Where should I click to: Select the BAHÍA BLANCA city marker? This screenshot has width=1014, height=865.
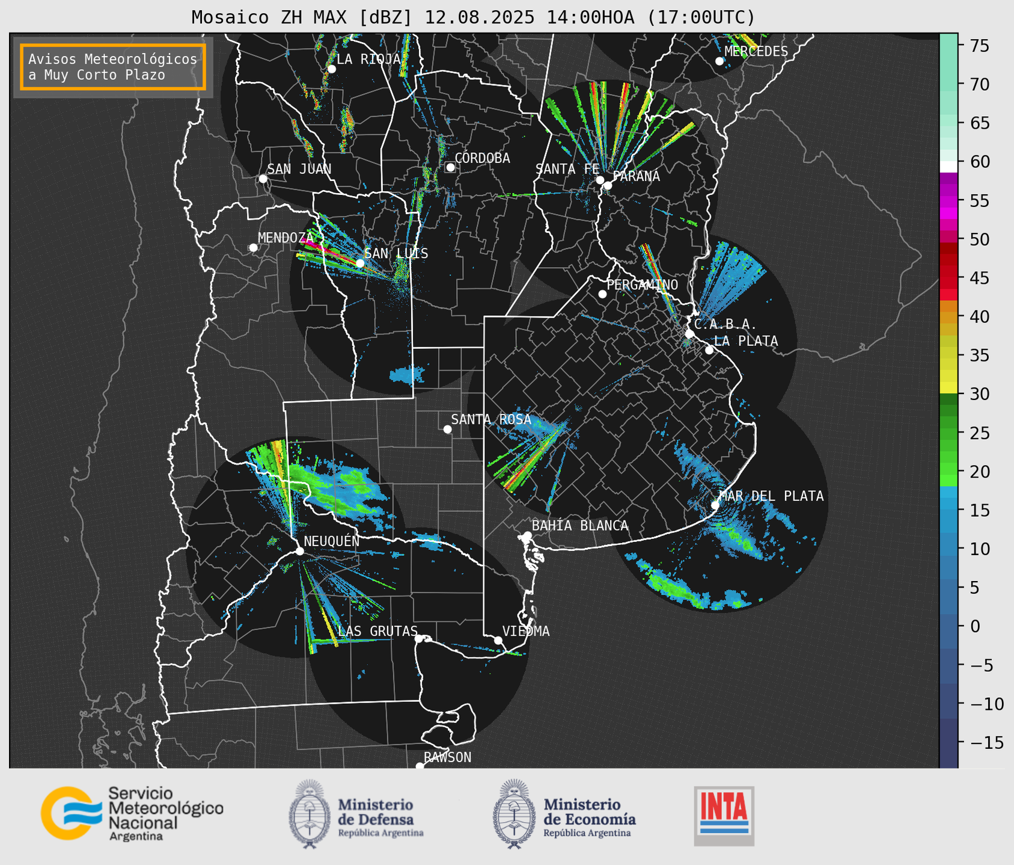click(x=527, y=535)
